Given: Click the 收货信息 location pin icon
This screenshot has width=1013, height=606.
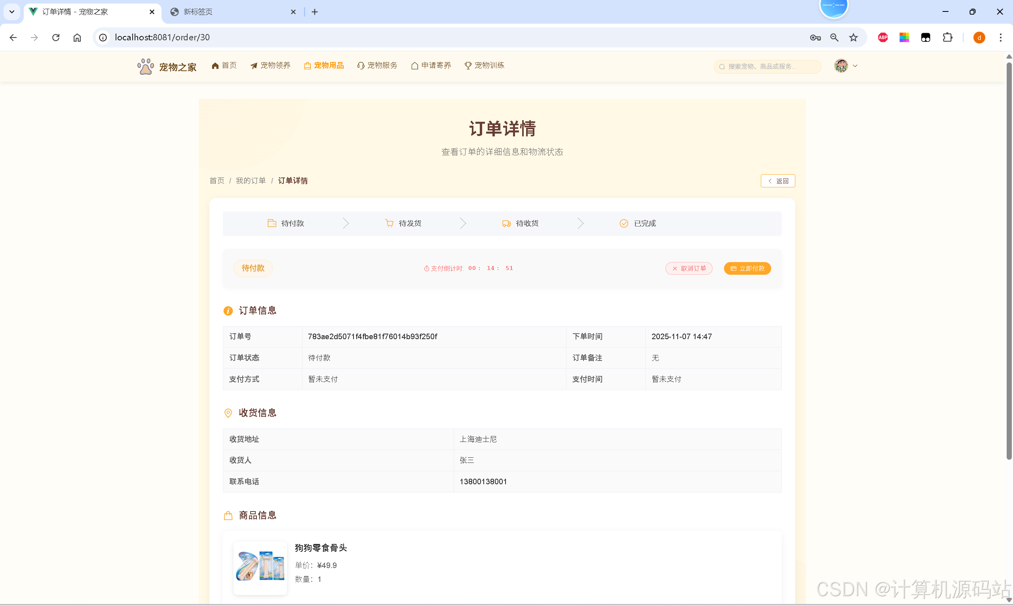Looking at the screenshot, I should pos(228,413).
